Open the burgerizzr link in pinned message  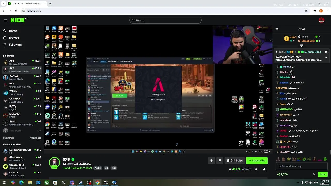pos(298,60)
